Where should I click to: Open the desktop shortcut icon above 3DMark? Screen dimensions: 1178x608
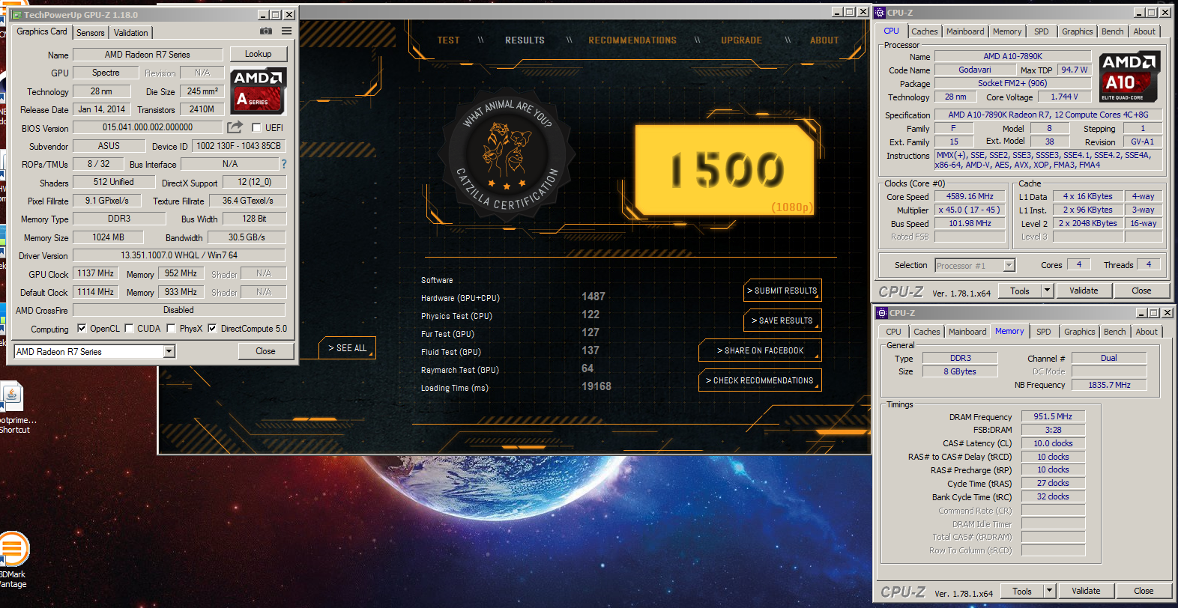pyautogui.click(x=13, y=408)
